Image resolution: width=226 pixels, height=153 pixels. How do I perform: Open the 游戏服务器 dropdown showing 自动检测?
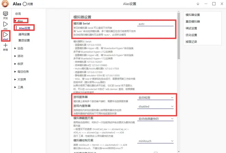155,98
